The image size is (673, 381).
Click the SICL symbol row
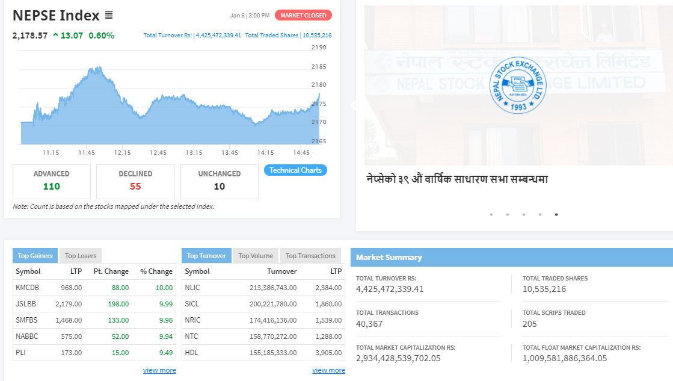[263, 304]
